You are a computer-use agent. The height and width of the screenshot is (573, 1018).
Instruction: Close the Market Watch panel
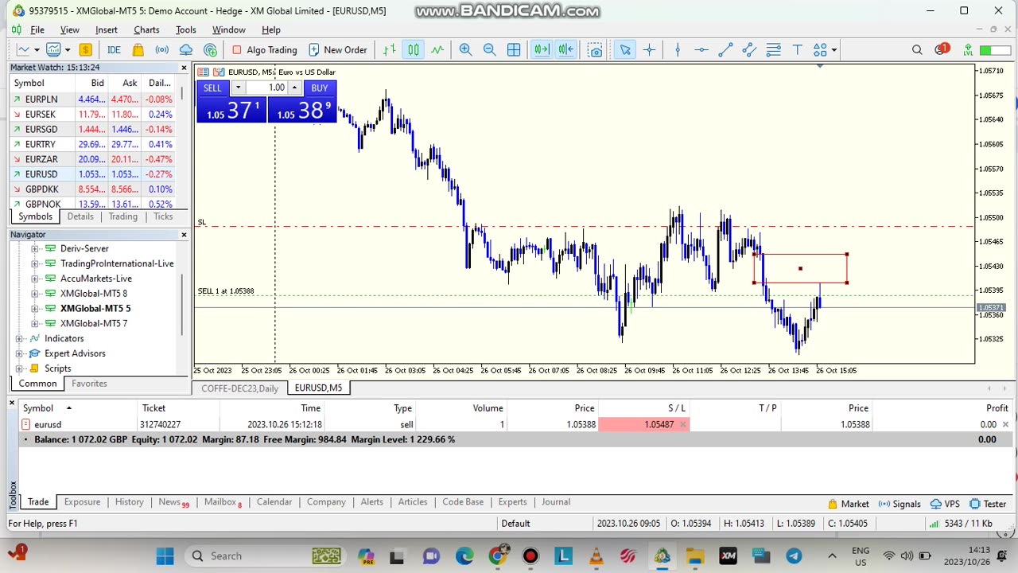coord(184,68)
